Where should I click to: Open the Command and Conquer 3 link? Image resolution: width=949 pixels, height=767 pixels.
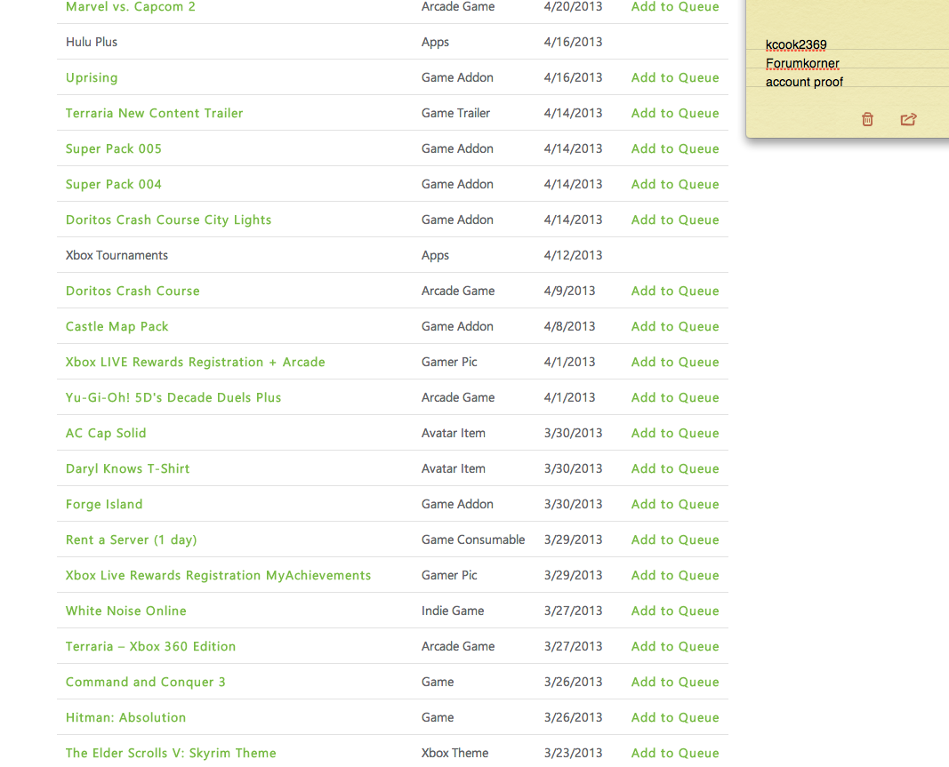click(x=145, y=683)
